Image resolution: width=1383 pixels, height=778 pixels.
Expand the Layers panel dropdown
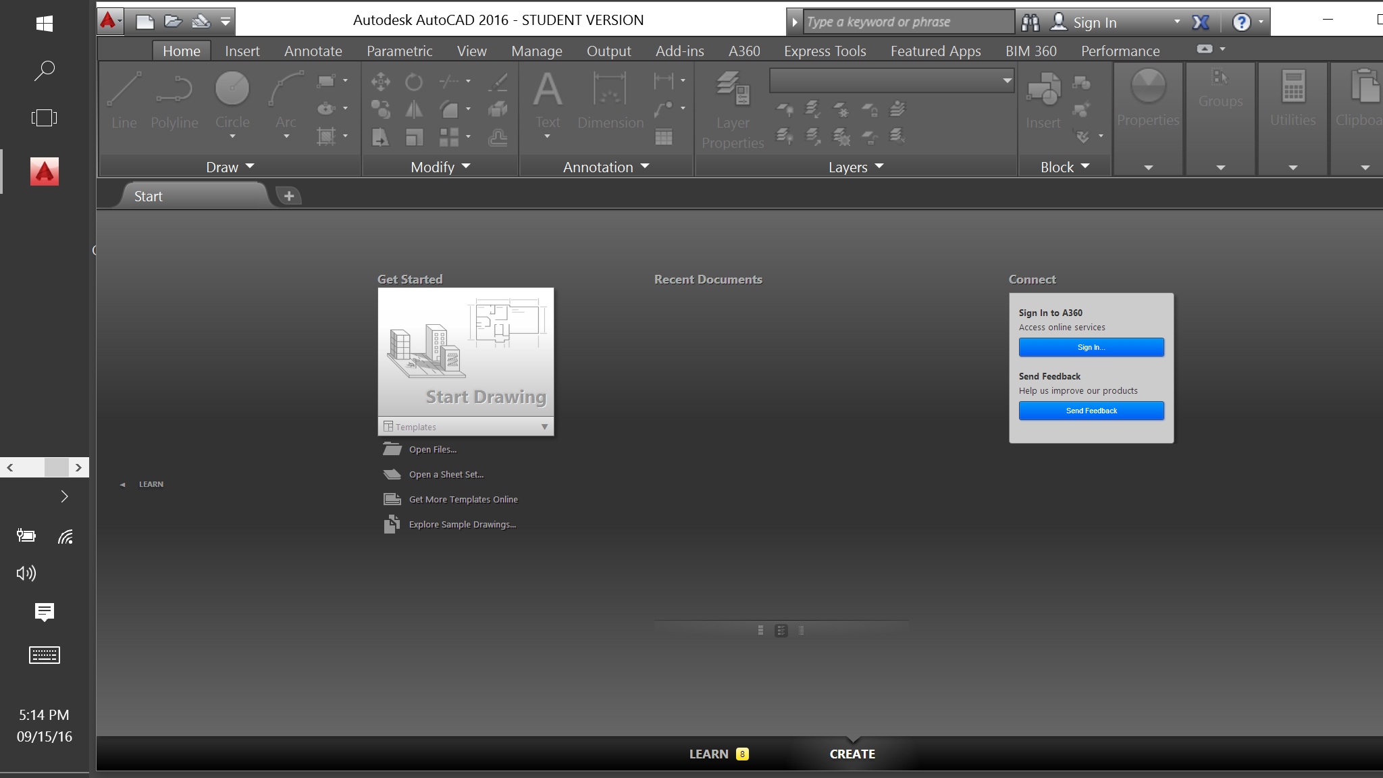[x=856, y=167]
